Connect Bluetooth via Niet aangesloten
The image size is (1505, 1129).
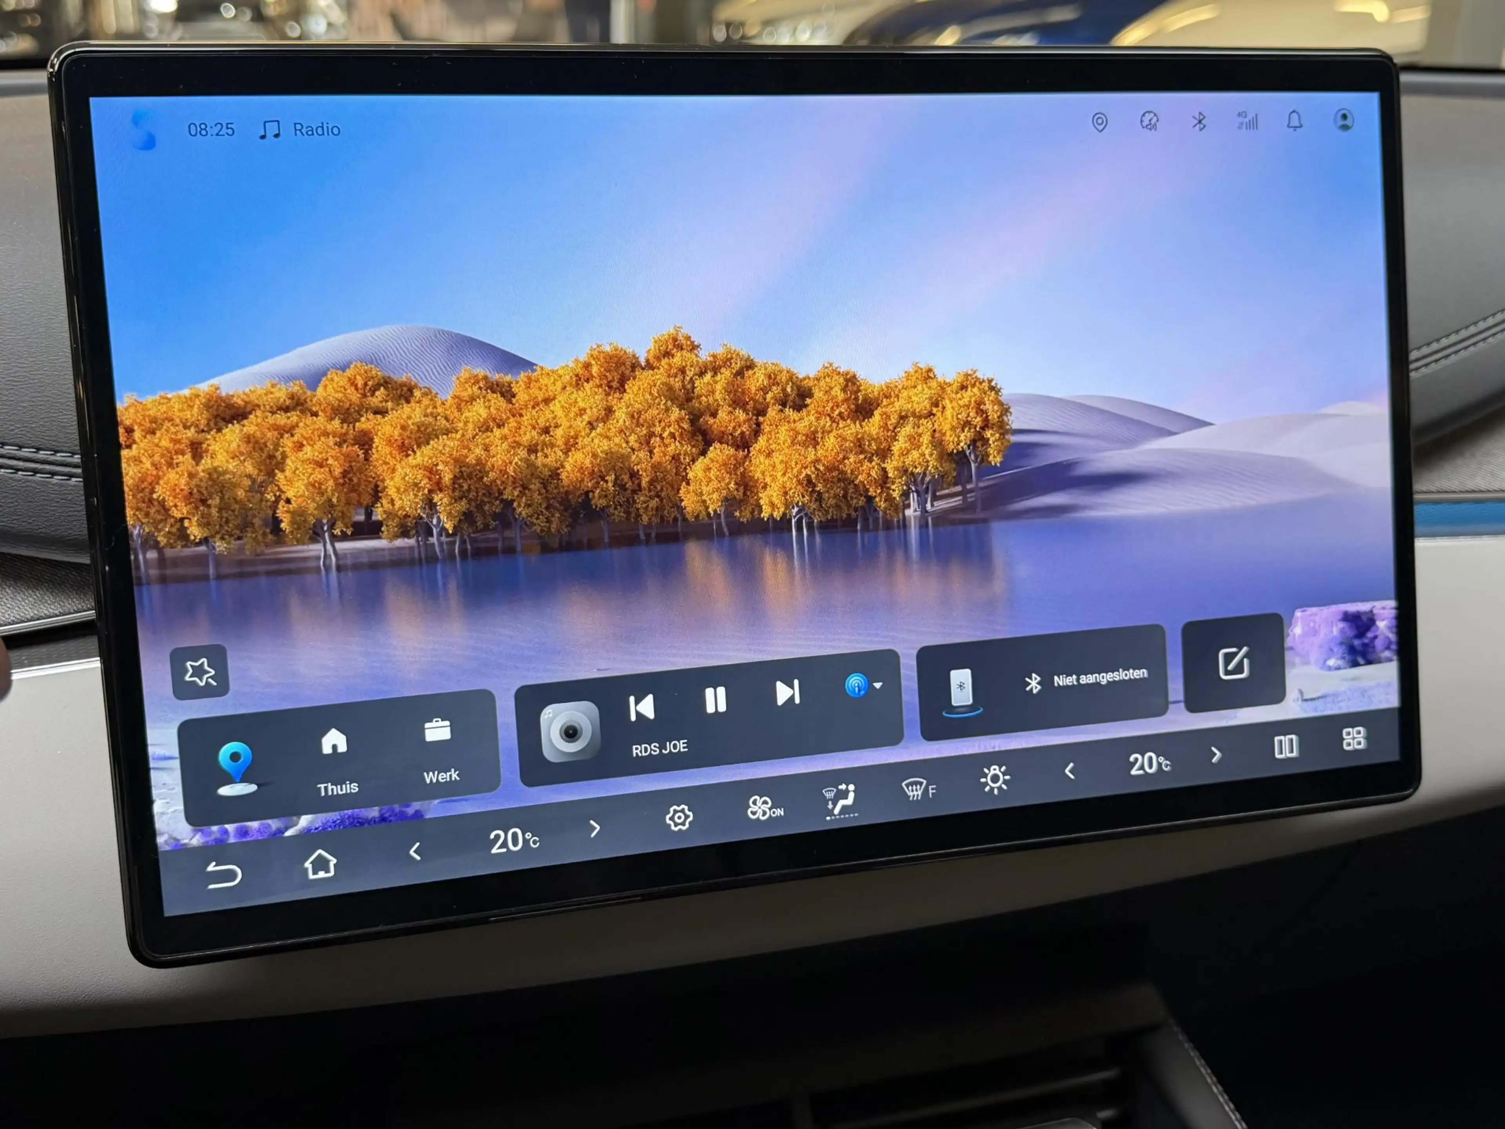click(1086, 679)
